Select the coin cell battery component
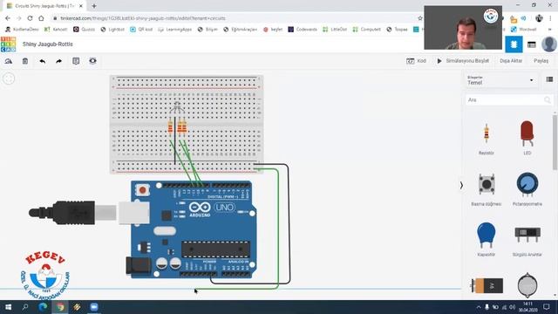The image size is (558, 314). [x=527, y=285]
